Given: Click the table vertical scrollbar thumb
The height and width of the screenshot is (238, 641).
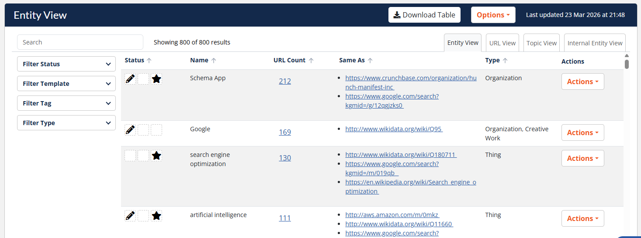Looking at the screenshot, I should pyautogui.click(x=627, y=64).
